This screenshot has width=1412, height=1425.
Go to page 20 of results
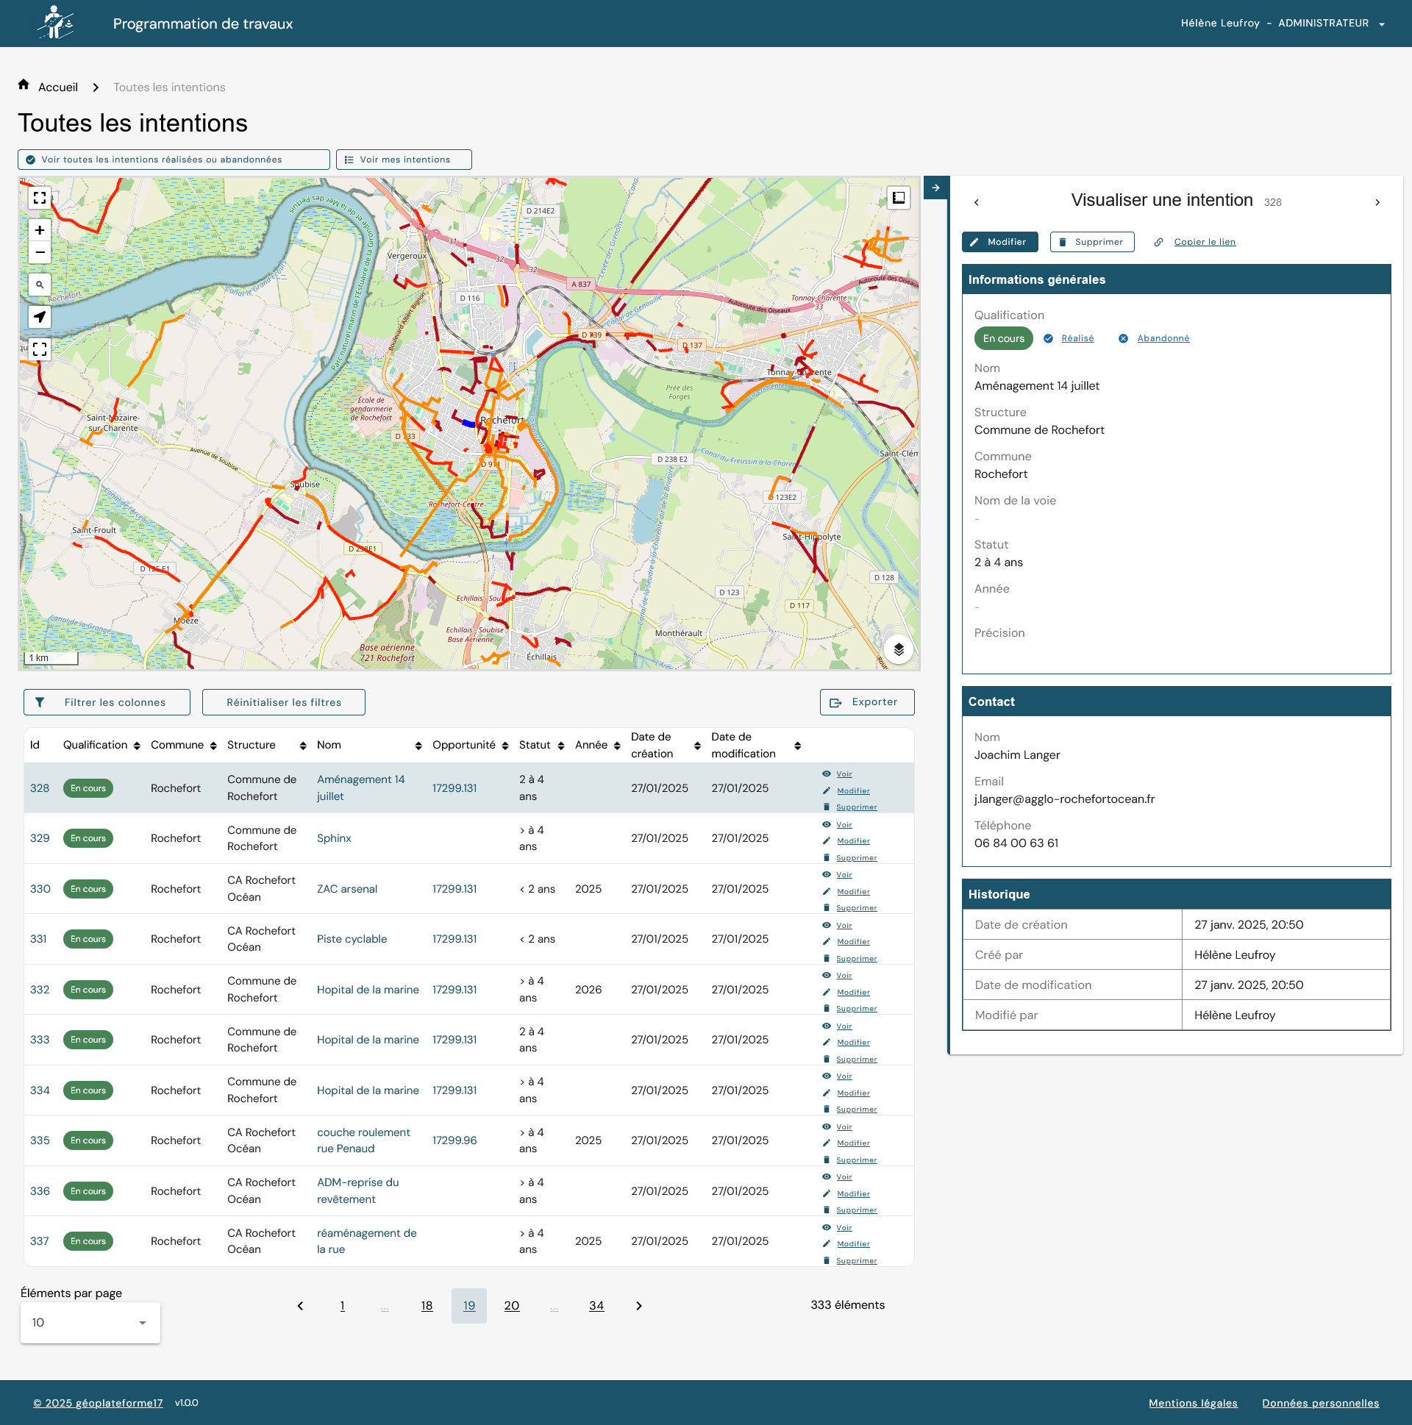(x=511, y=1306)
